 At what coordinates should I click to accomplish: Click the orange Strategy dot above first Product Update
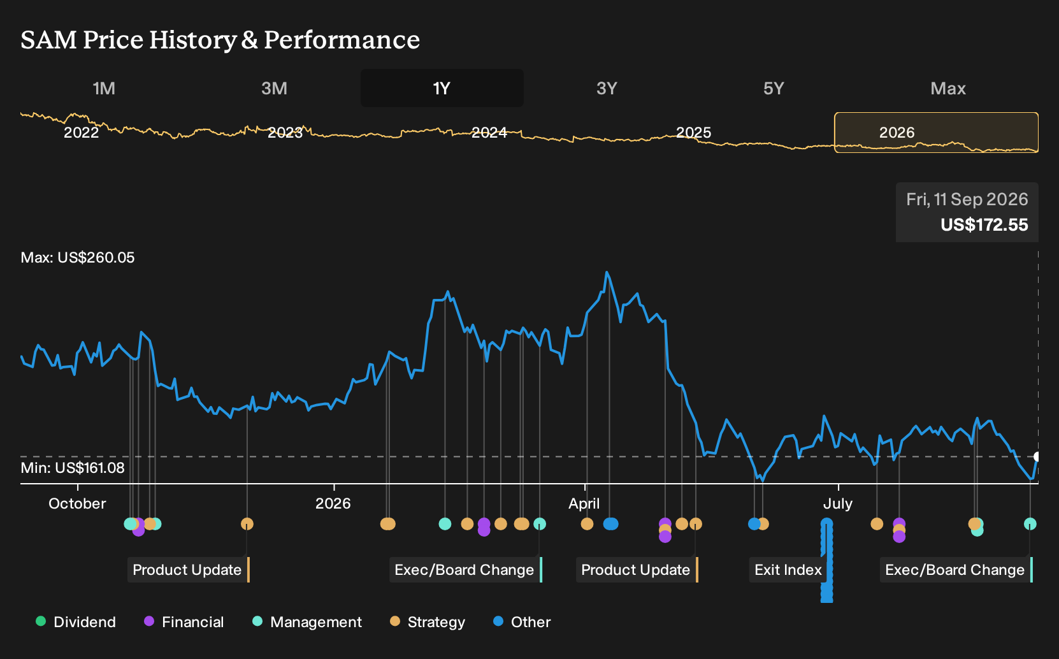point(247,524)
